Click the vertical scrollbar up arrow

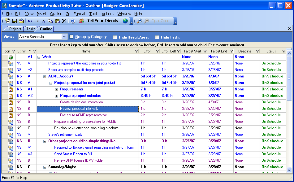click(289, 53)
